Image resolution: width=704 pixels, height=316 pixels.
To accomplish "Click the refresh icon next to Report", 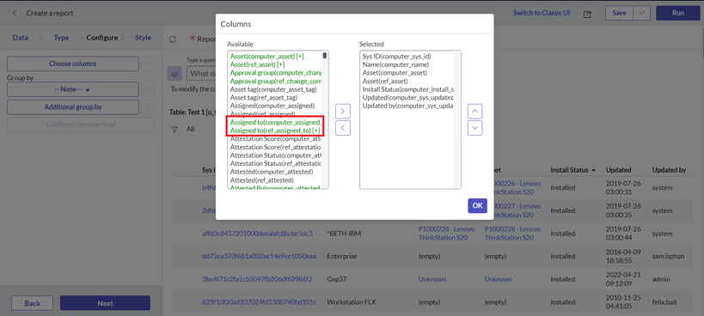I will tap(173, 39).
